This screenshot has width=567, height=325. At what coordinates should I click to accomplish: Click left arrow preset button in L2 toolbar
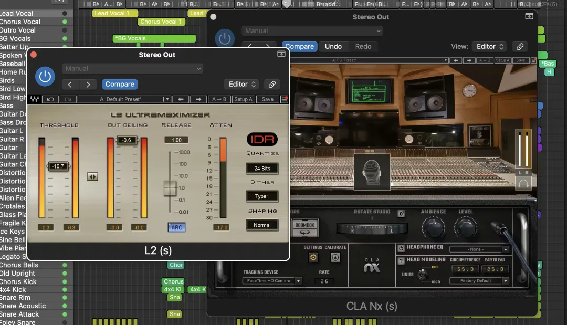[181, 99]
